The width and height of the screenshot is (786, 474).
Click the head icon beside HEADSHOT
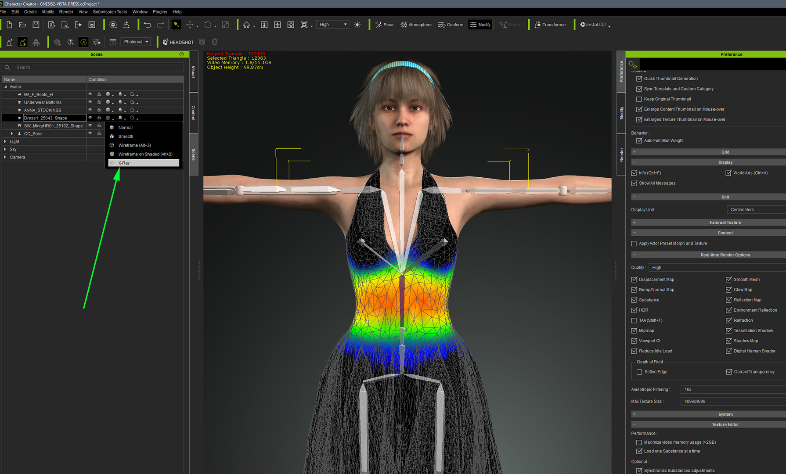point(215,42)
